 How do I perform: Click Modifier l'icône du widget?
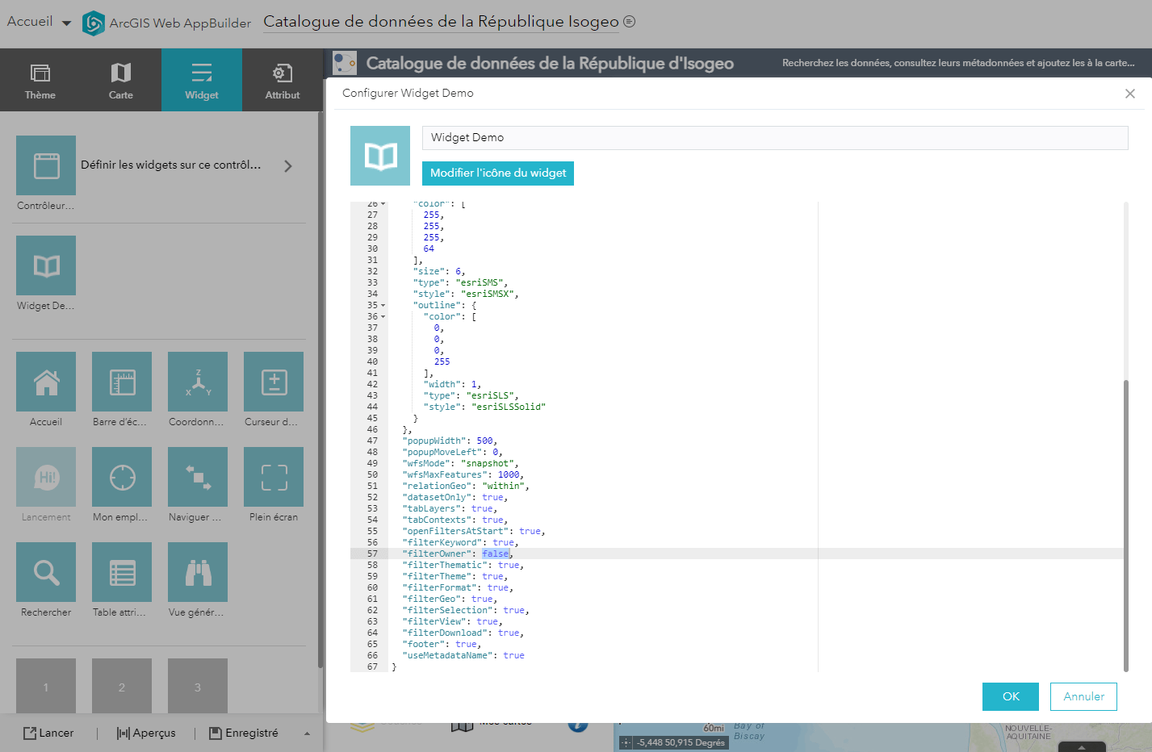[498, 173]
